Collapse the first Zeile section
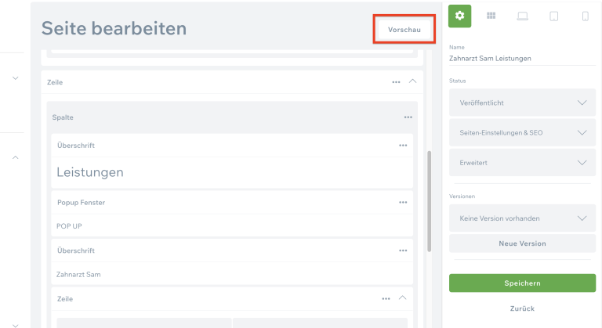 (413, 81)
